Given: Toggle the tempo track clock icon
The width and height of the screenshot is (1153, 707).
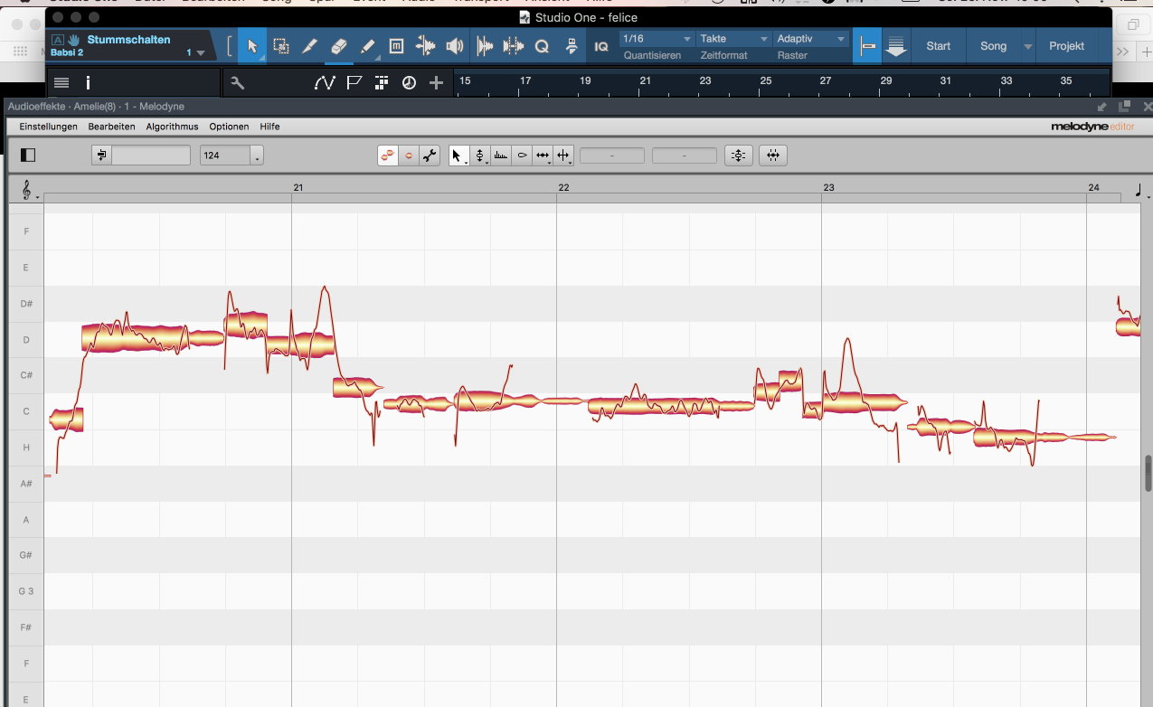Looking at the screenshot, I should [409, 83].
